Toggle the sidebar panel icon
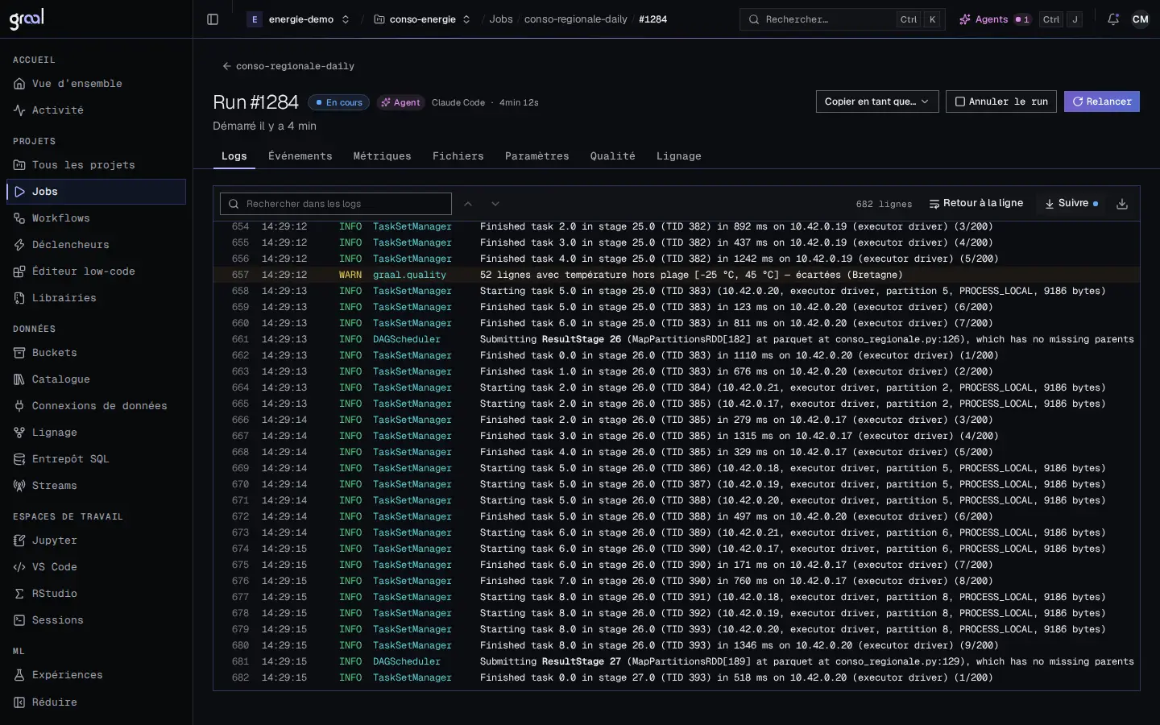 [213, 19]
